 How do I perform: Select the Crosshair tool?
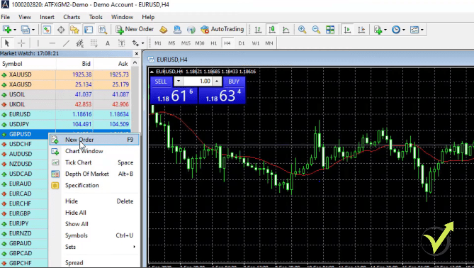pyautogui.click(x=21, y=43)
